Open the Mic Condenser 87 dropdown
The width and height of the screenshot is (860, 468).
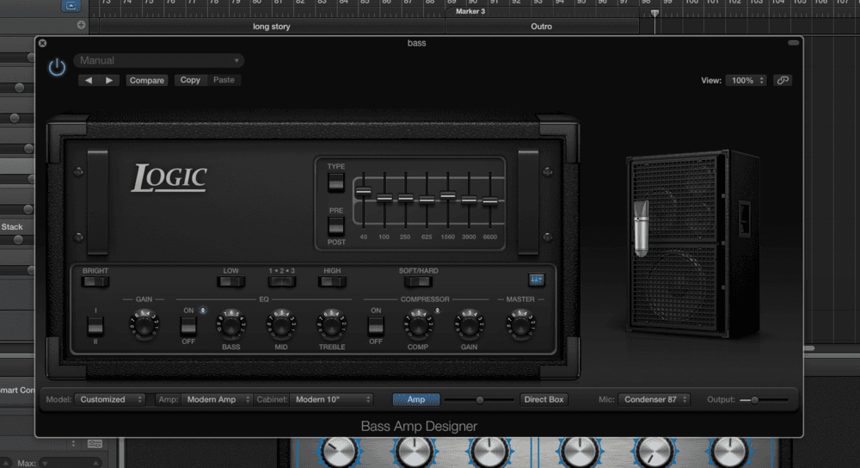point(654,399)
